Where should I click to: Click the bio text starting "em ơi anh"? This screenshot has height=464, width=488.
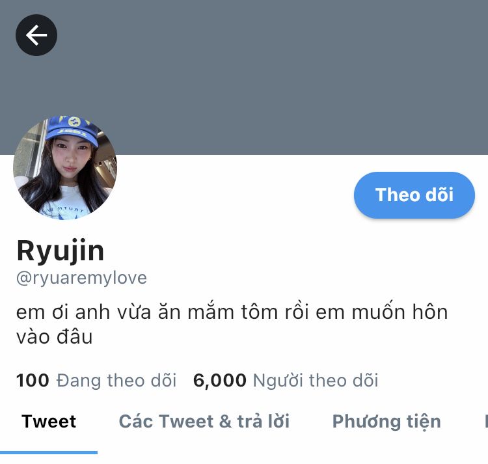click(232, 324)
